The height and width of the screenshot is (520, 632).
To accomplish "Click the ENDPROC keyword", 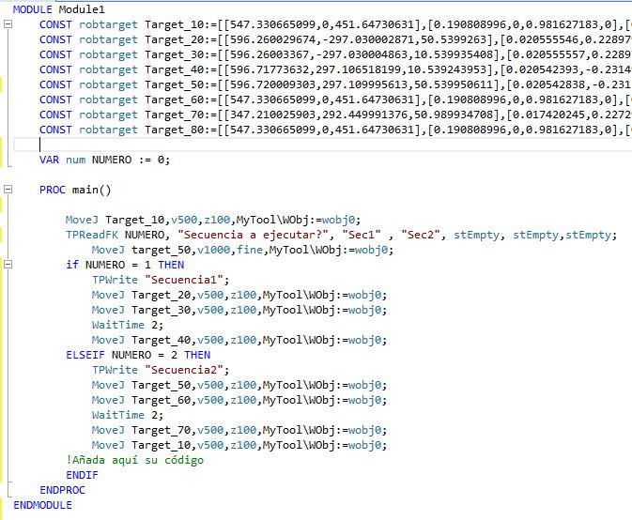I will coord(62,490).
